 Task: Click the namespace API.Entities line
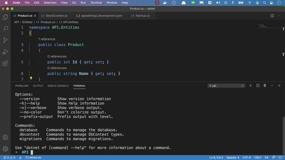point(54,28)
